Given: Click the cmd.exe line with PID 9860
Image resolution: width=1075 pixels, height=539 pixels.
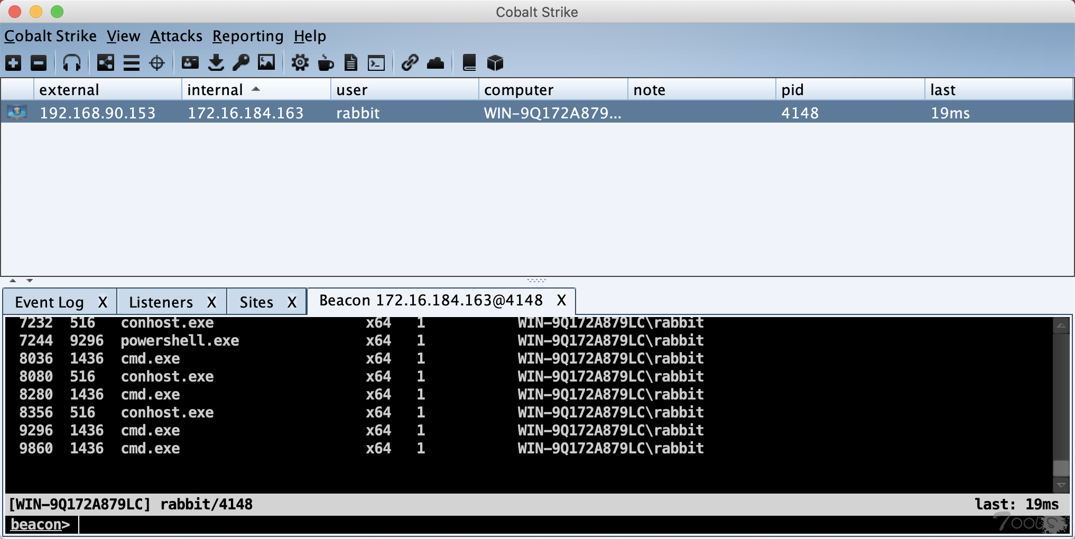Looking at the screenshot, I should click(x=362, y=449).
